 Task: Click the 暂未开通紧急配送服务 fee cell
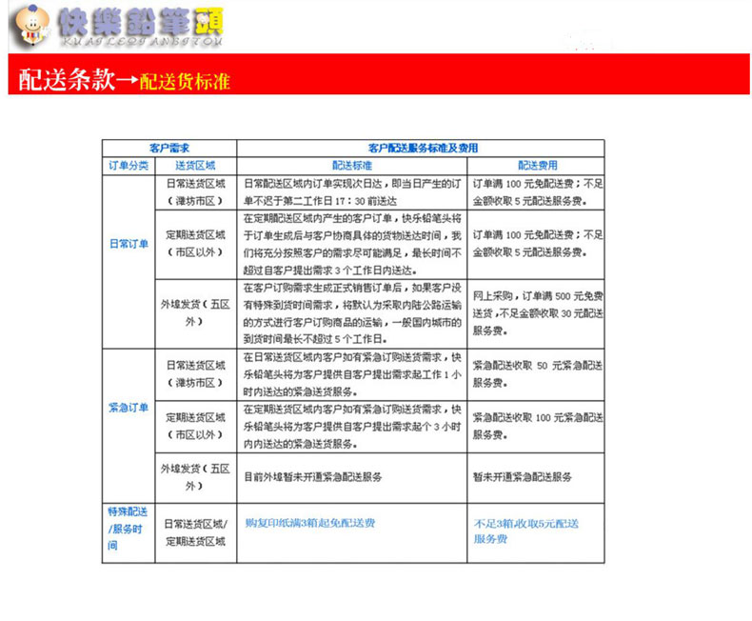click(522, 477)
